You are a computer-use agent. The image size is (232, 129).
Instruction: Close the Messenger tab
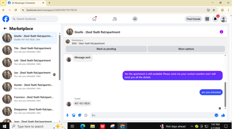coord(43,3)
